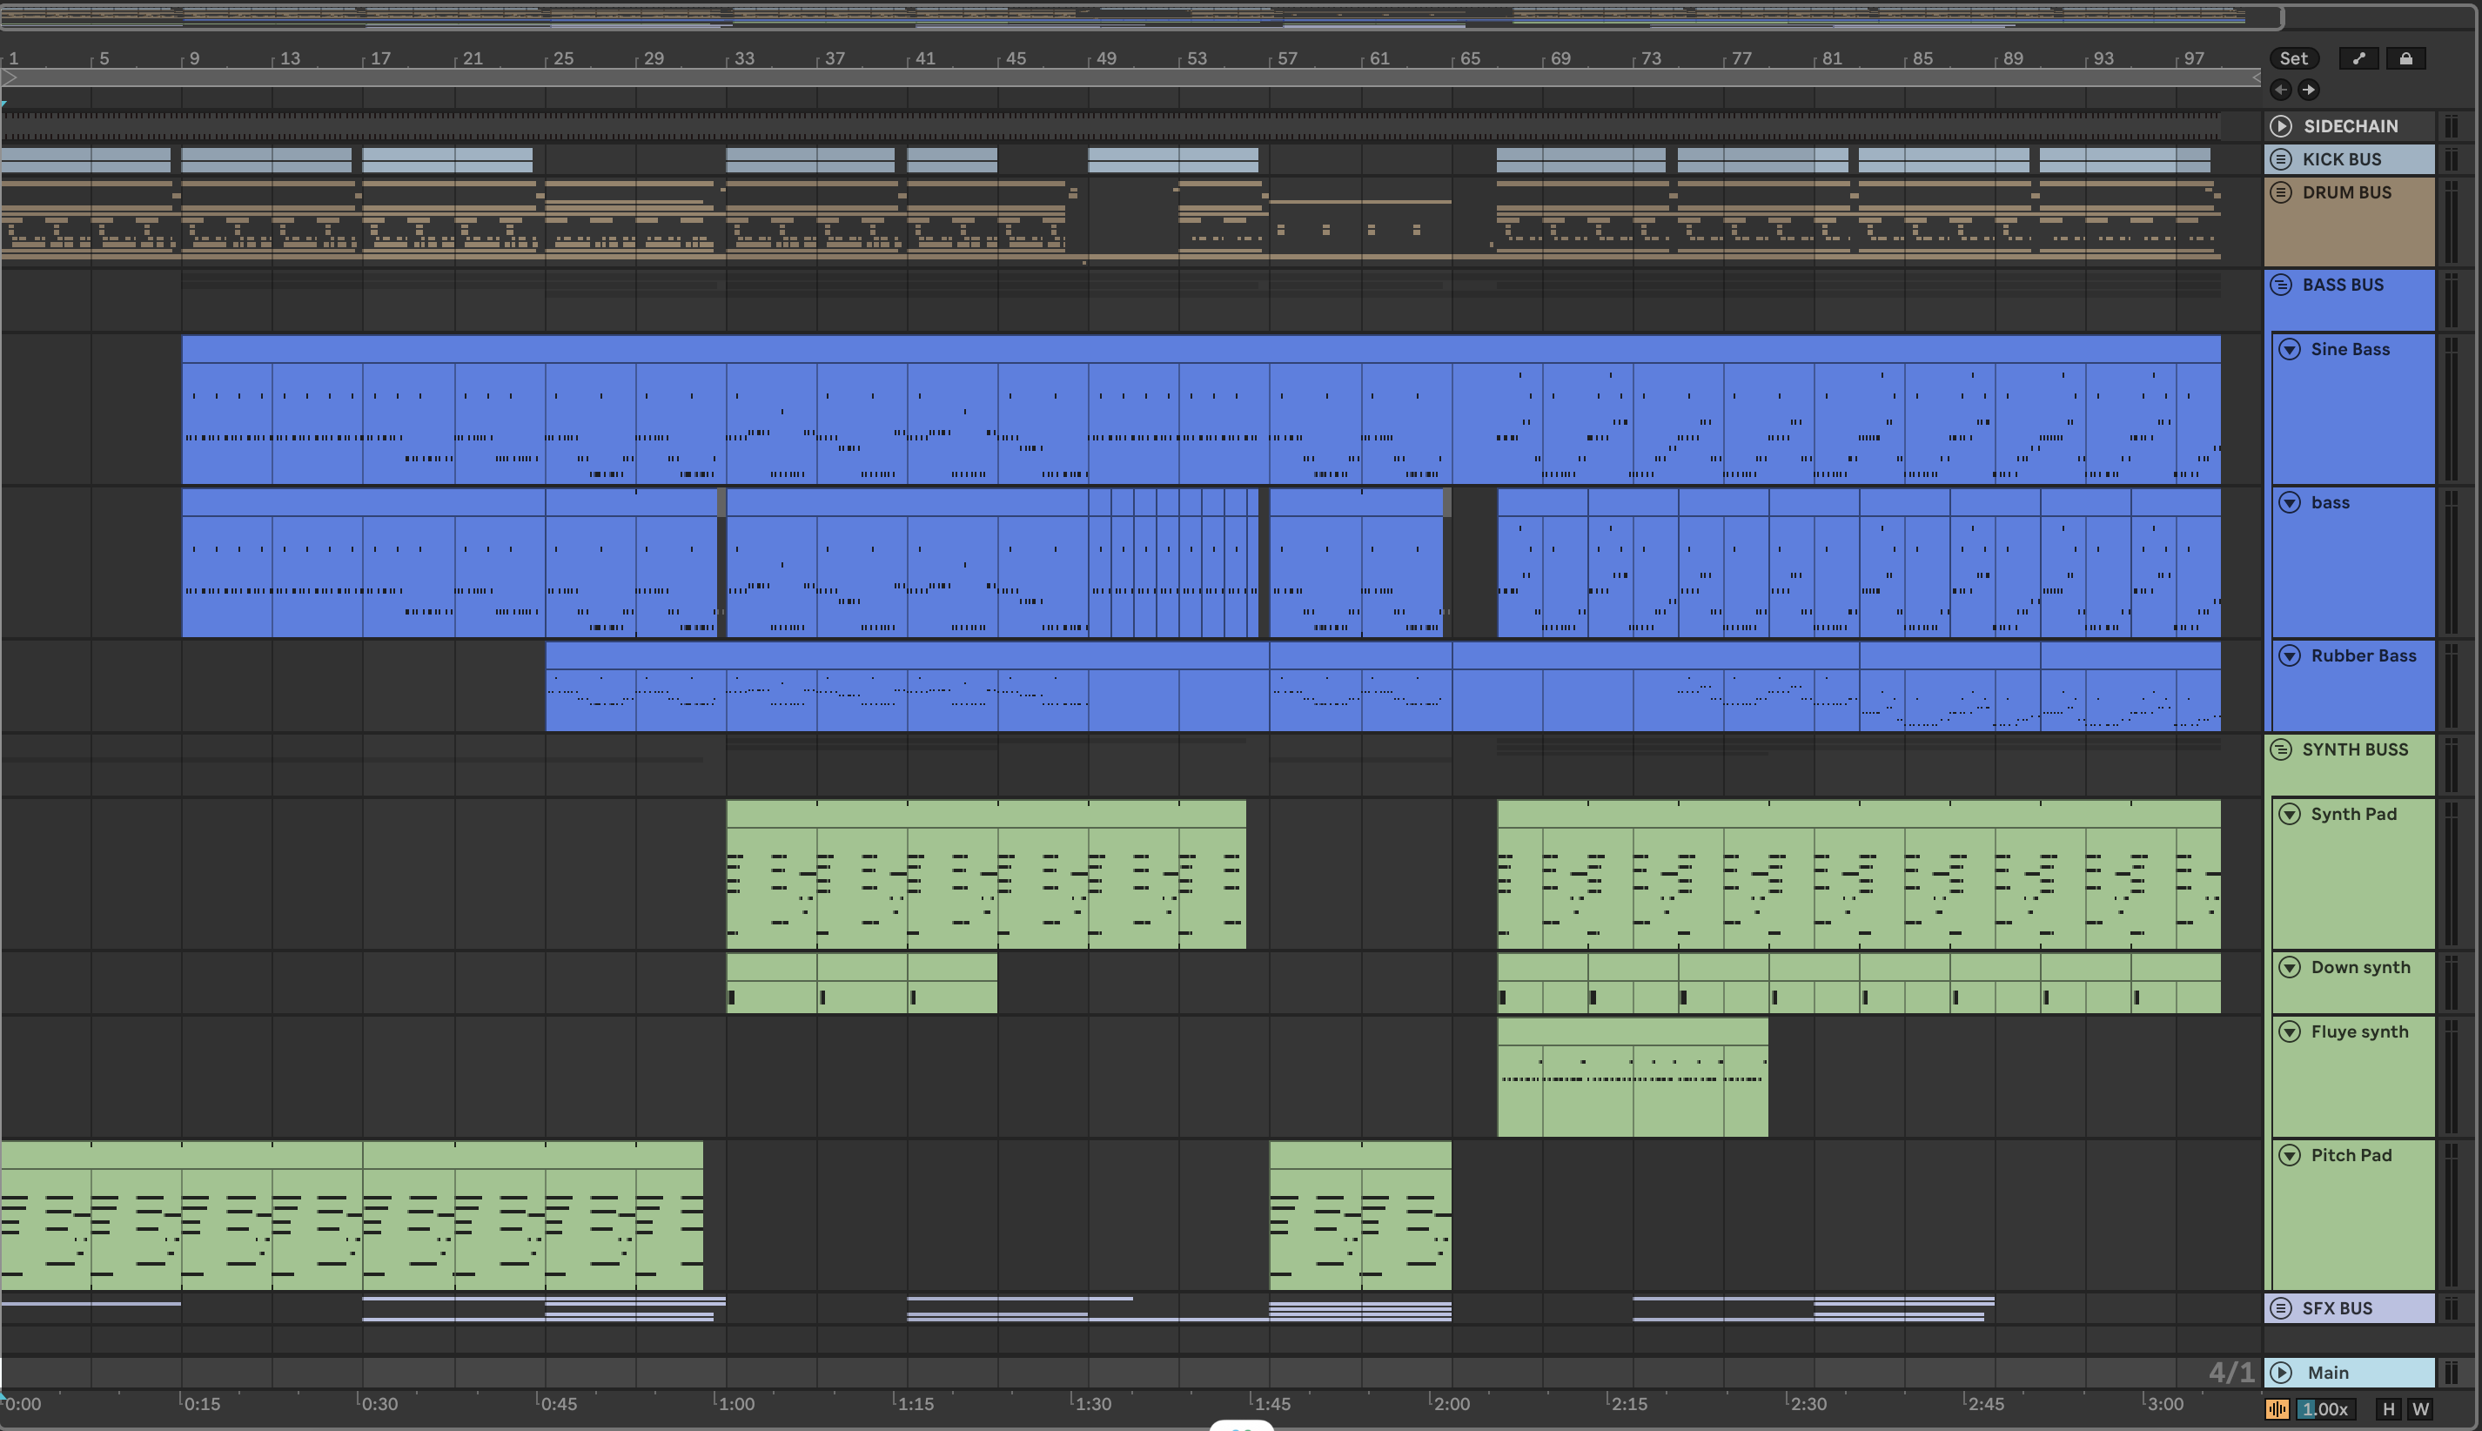Unfold the DRUM BUS group track
The image size is (2482, 1431).
coord(2281,192)
